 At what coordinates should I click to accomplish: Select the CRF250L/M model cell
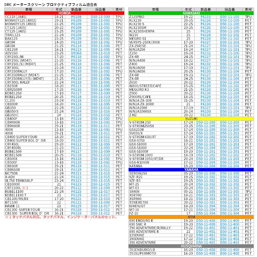tap(29, 57)
